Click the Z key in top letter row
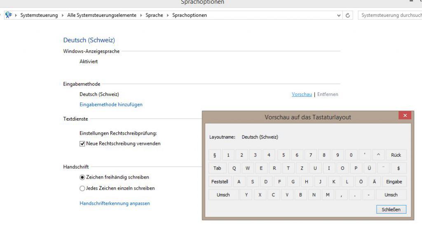Image resolution: width=422 pixels, height=228 pixels. (302, 168)
